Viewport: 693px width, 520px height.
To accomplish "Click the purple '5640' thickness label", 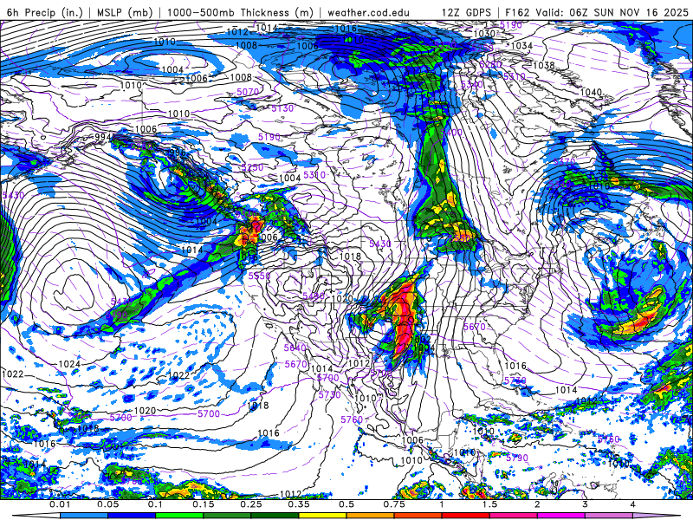I will [295, 348].
